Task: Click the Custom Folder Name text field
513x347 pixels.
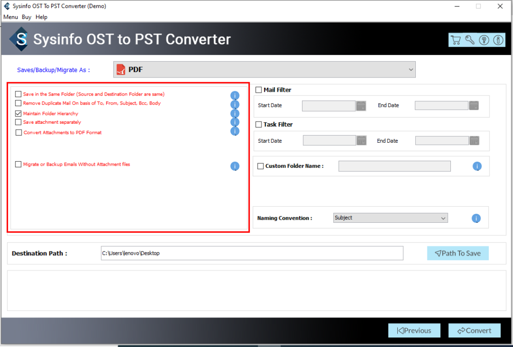Action: point(395,166)
